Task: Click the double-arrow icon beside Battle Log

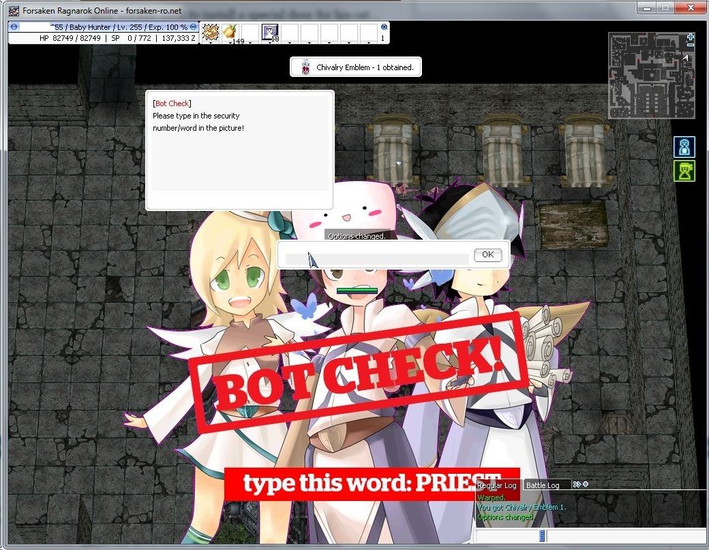Action: pos(577,484)
